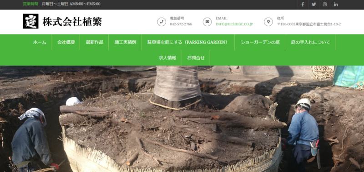
Task: Click business hours 月曜日〜土曜日 AM8:00〜PM5:00
Action: click(x=71, y=4)
